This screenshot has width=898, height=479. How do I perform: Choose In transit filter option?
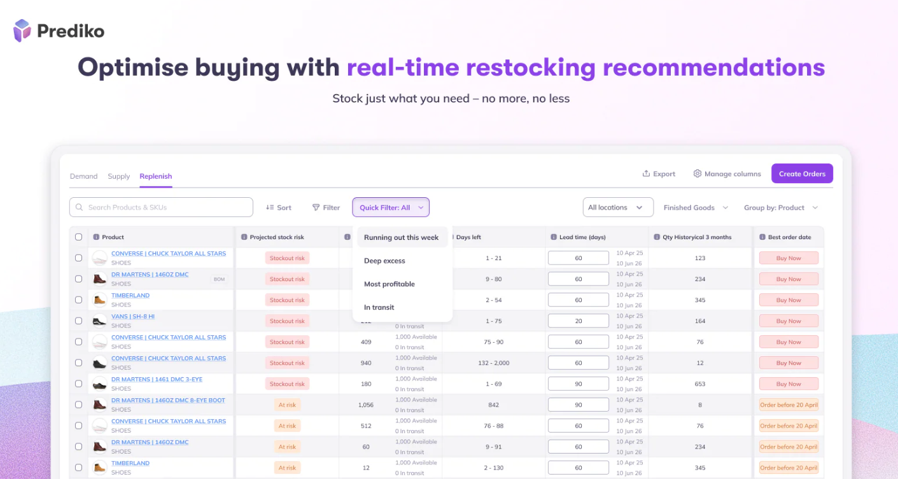379,307
